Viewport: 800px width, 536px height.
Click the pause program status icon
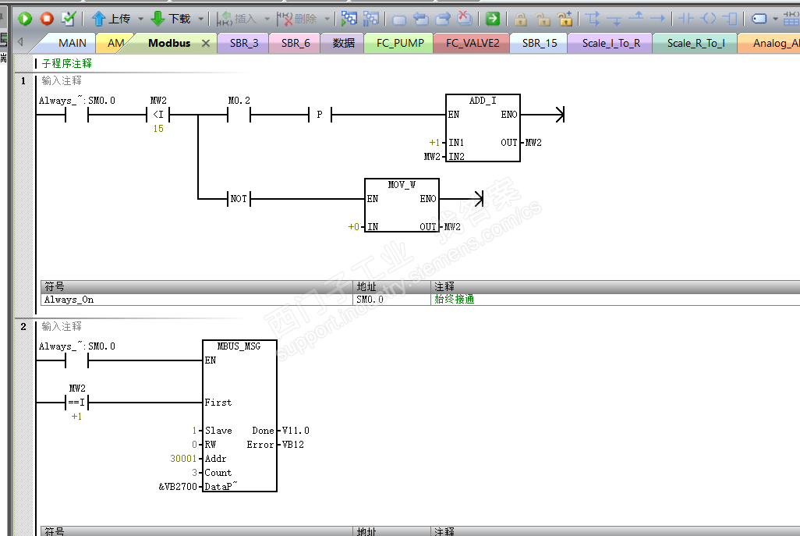pyautogui.click(x=371, y=19)
